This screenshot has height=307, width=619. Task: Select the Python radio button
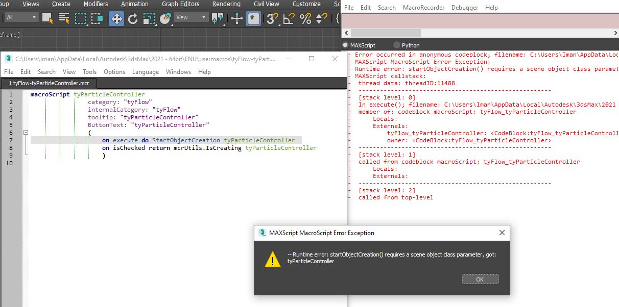pyautogui.click(x=397, y=45)
